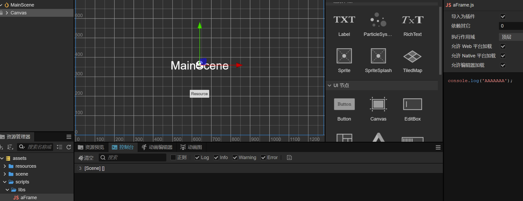The image size is (523, 201).
Task: Toggle the Info filter checkbox
Action: (216, 157)
